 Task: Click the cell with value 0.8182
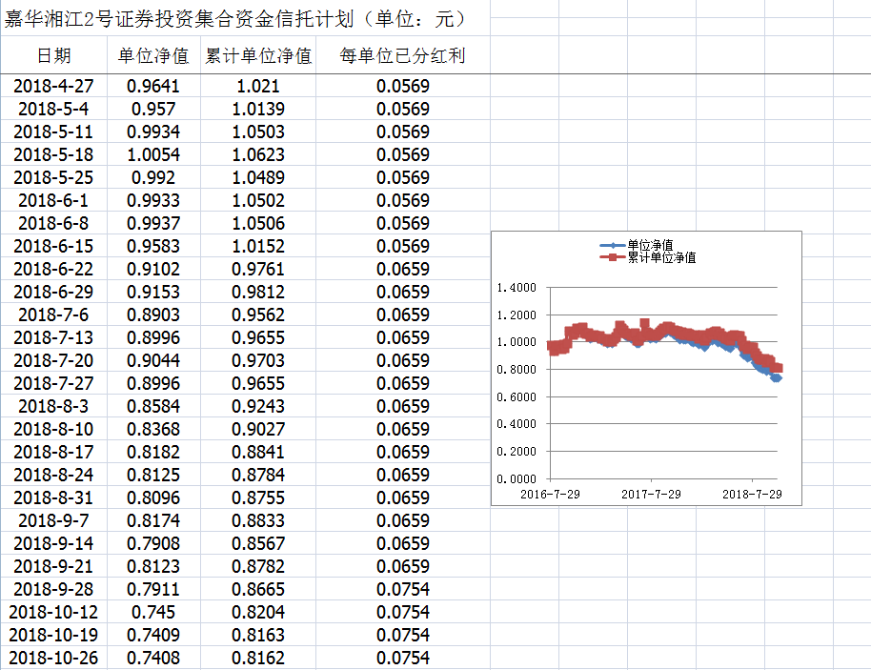(153, 451)
